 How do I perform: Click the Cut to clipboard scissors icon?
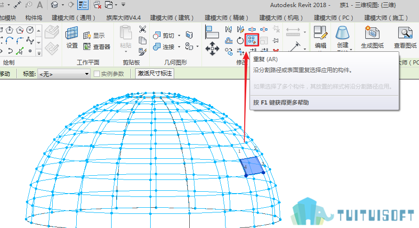(143, 29)
